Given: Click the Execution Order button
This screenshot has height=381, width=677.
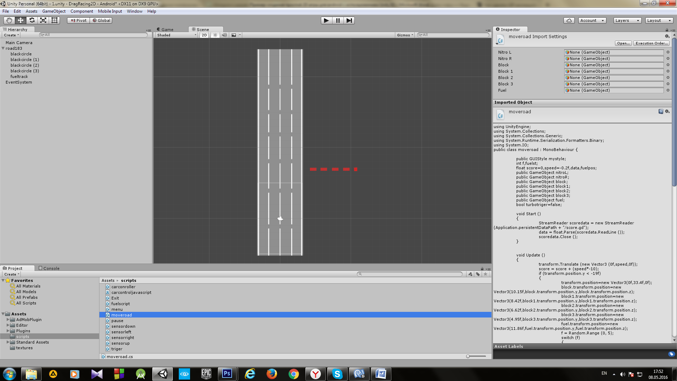Looking at the screenshot, I should 652,43.
